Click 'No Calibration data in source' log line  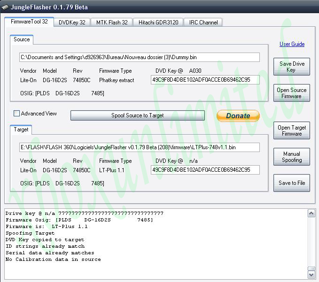(53, 259)
